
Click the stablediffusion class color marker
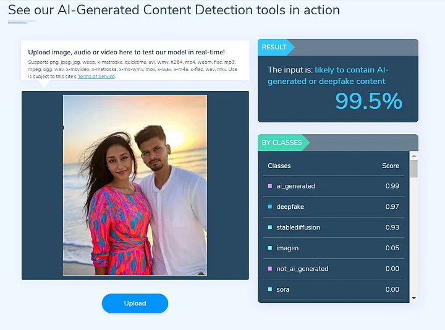270,227
